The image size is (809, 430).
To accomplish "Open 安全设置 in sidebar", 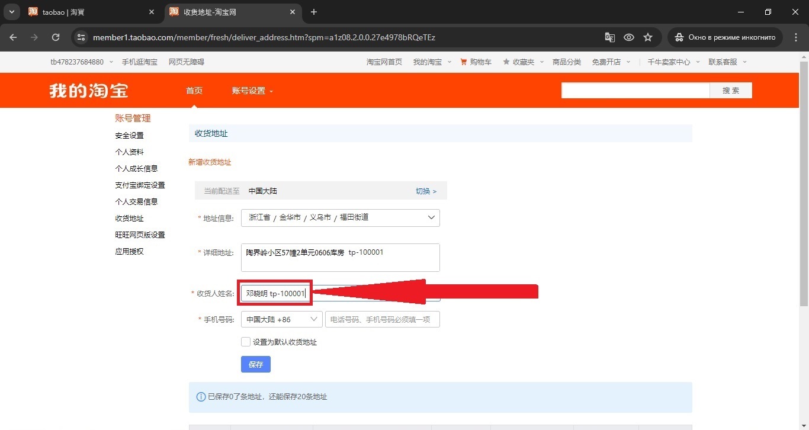I will (129, 136).
